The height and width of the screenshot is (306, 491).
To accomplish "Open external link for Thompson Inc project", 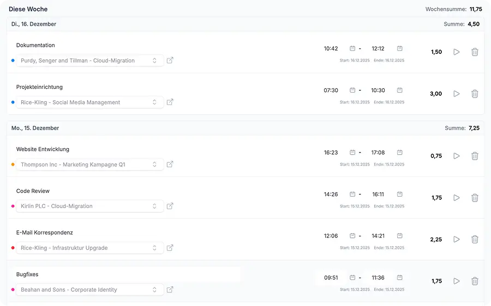I will click(170, 164).
